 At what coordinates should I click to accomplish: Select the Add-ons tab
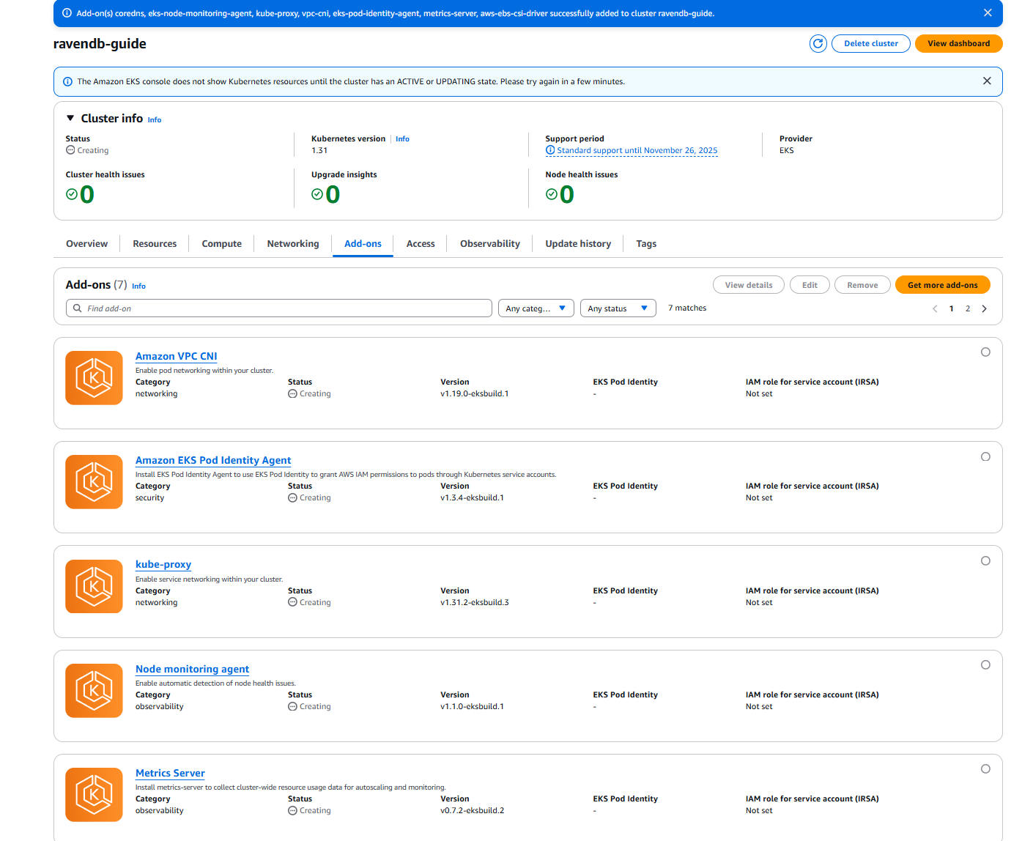point(363,244)
